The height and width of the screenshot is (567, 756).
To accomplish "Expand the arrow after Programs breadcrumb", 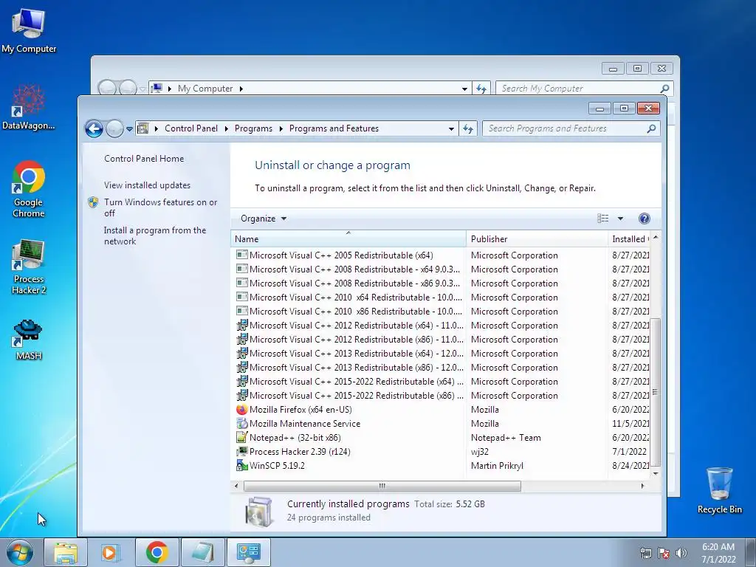I will (x=281, y=128).
